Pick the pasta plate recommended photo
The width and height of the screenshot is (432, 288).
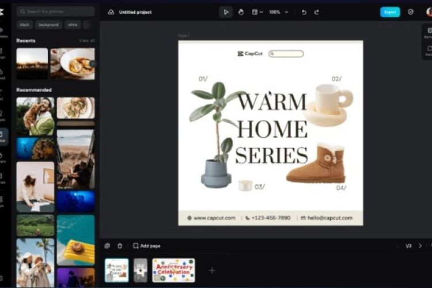(76, 108)
